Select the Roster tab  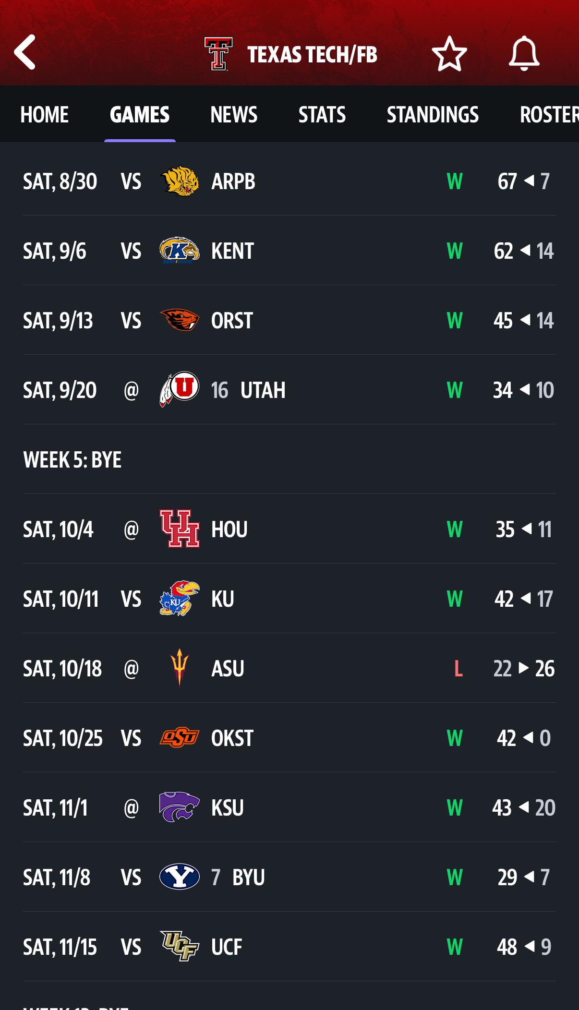coord(548,115)
